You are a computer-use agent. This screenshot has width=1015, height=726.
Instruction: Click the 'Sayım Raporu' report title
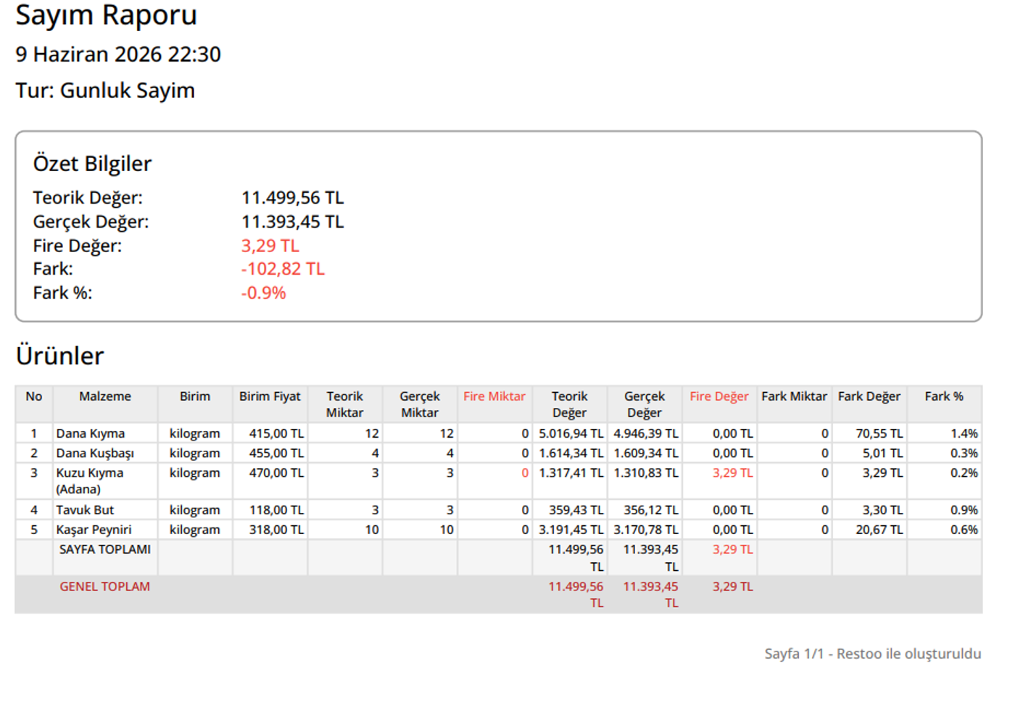click(x=107, y=15)
